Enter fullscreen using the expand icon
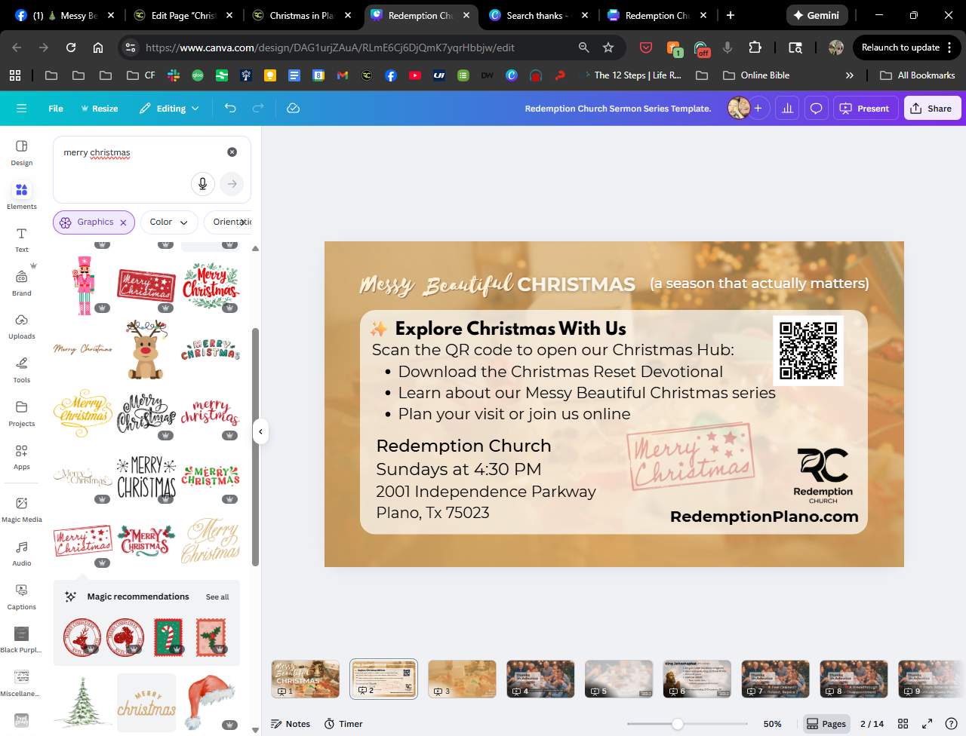966x736 pixels. 927,724
